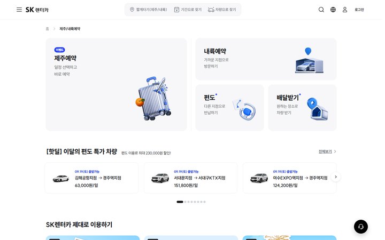This screenshot has width=385, height=240.
Task: Click heading [핫딜] 이달의 편도 특가 차량
Action: click(x=81, y=151)
